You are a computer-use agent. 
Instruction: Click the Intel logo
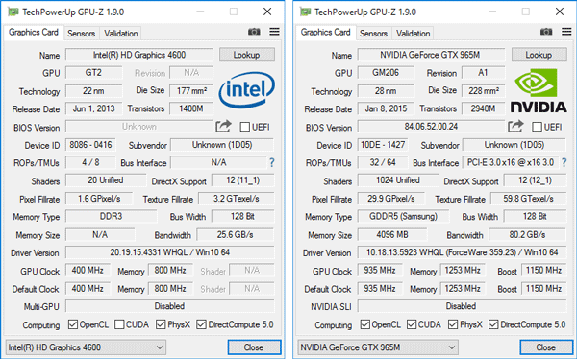(246, 89)
